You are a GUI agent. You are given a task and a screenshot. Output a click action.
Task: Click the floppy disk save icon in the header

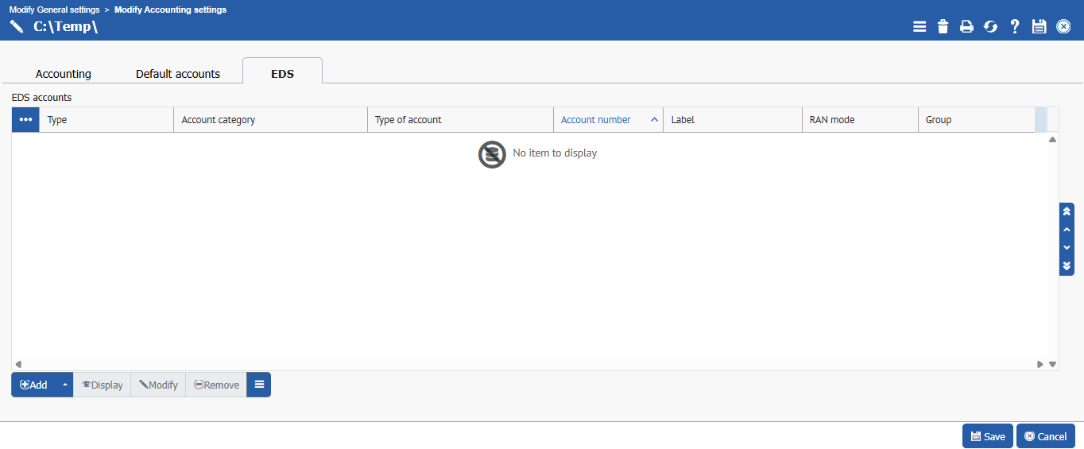(x=1039, y=27)
